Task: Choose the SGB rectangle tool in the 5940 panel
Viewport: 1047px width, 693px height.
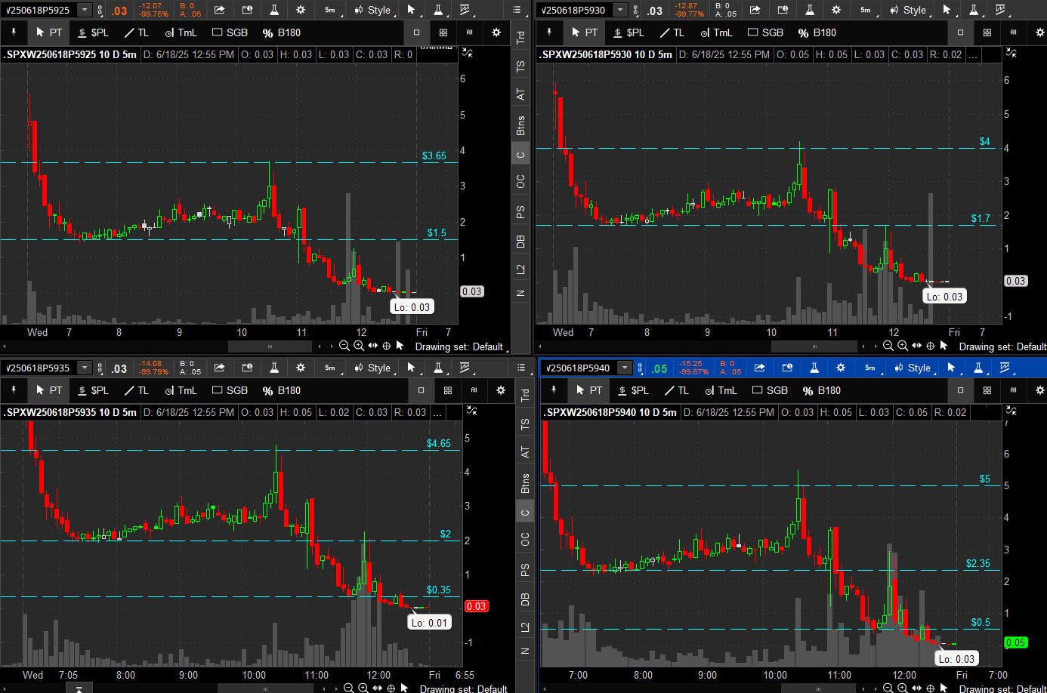Action: click(770, 390)
